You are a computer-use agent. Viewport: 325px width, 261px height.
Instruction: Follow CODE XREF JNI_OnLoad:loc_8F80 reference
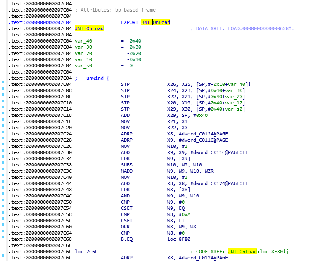(x=258, y=252)
